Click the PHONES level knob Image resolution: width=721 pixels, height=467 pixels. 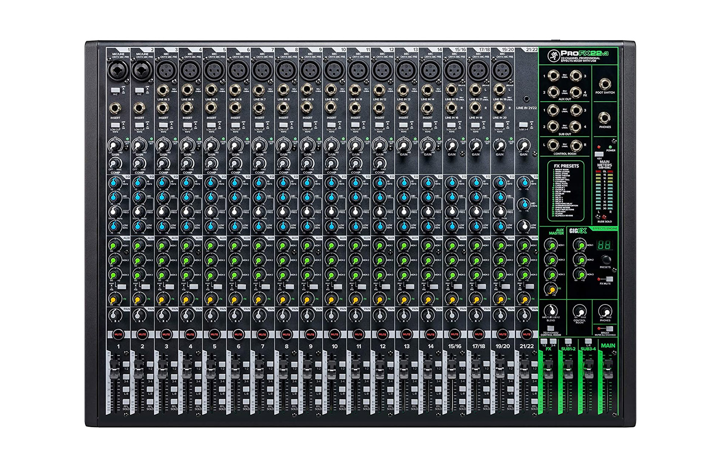click(x=605, y=311)
